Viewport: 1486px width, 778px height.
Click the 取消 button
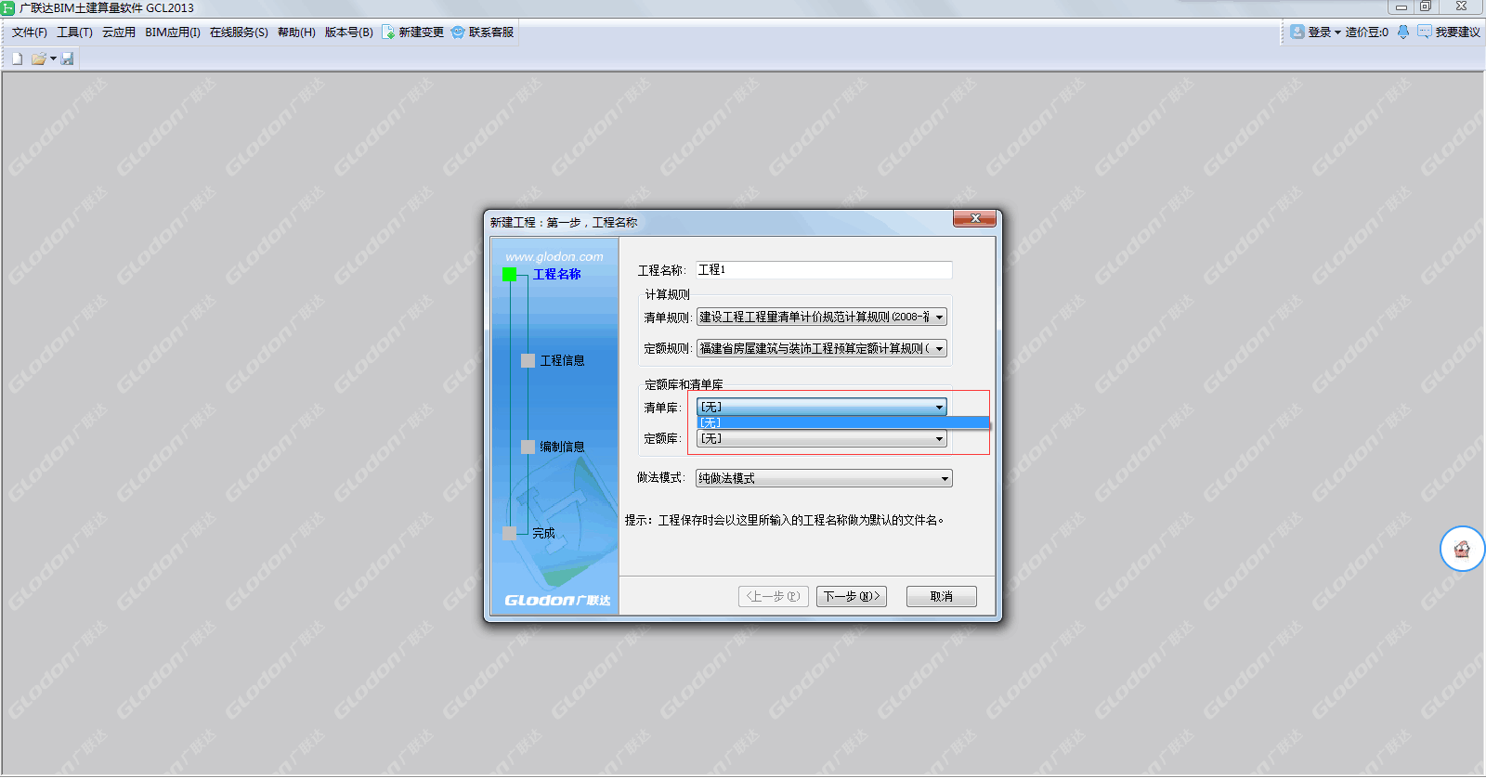click(942, 596)
